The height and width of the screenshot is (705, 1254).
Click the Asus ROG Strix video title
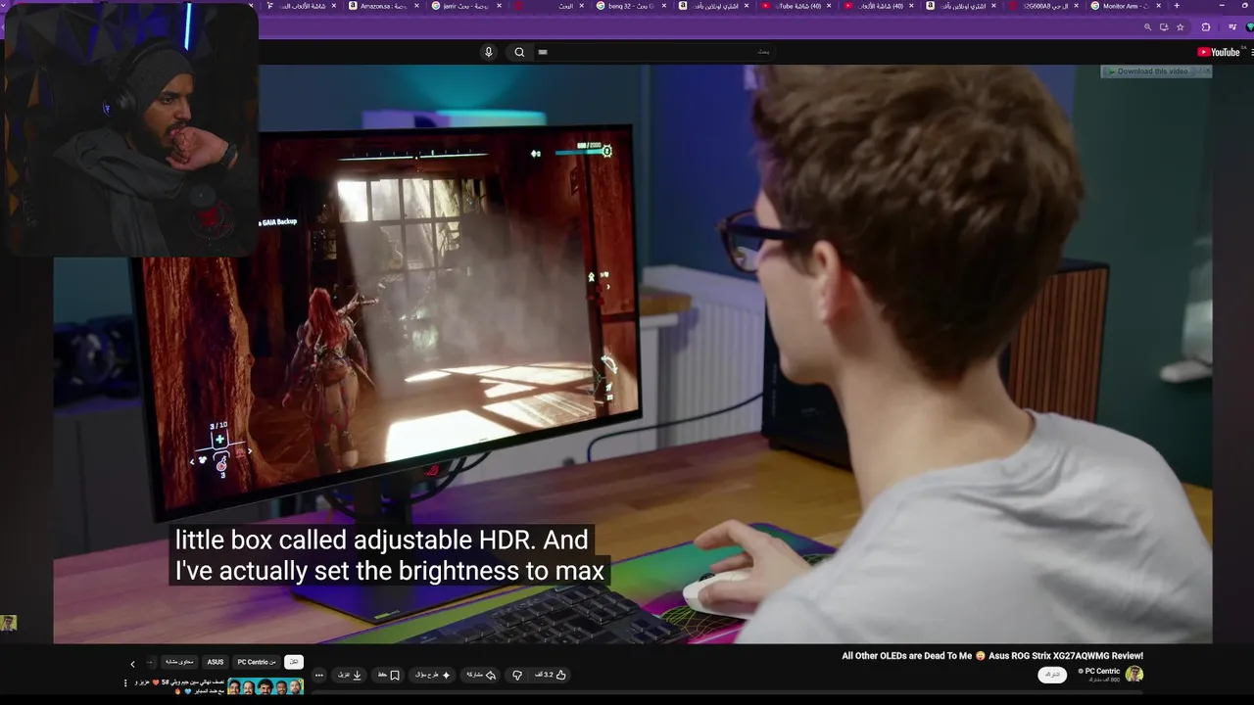(x=992, y=656)
